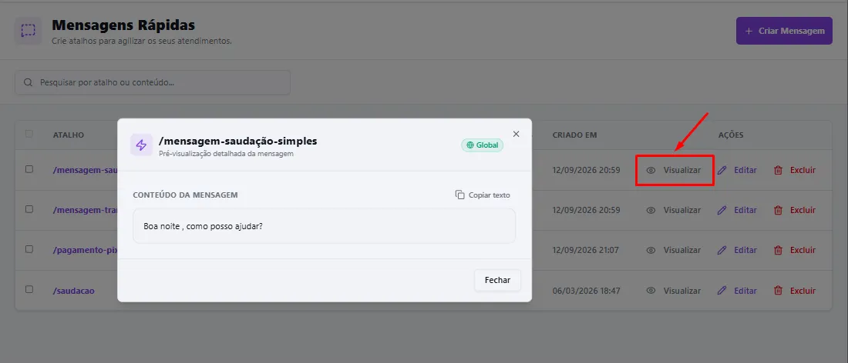The width and height of the screenshot is (848, 363).
Task: Click Excluir in the /mensagem-tra row
Action: click(x=795, y=211)
